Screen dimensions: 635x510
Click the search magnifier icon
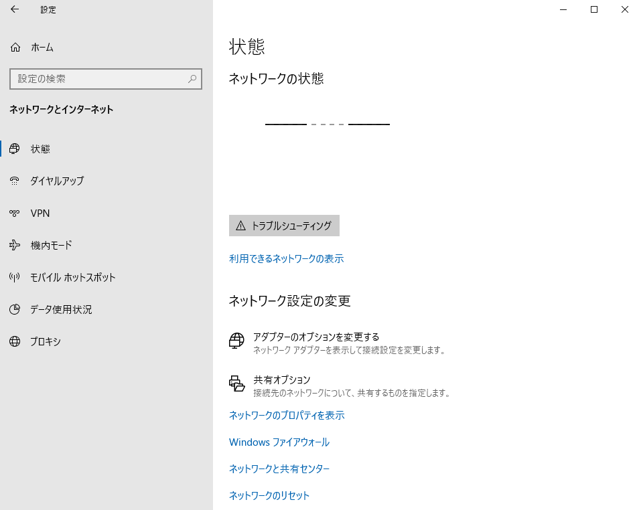192,78
